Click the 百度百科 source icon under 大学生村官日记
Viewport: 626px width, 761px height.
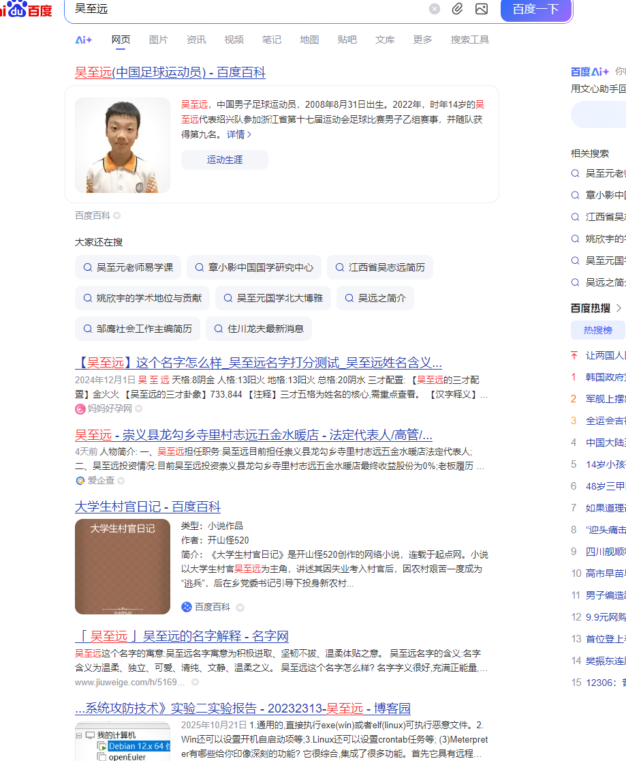coord(186,607)
